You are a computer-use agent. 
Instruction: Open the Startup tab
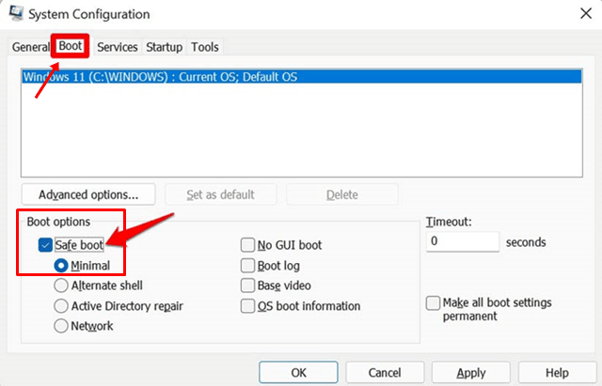point(164,47)
